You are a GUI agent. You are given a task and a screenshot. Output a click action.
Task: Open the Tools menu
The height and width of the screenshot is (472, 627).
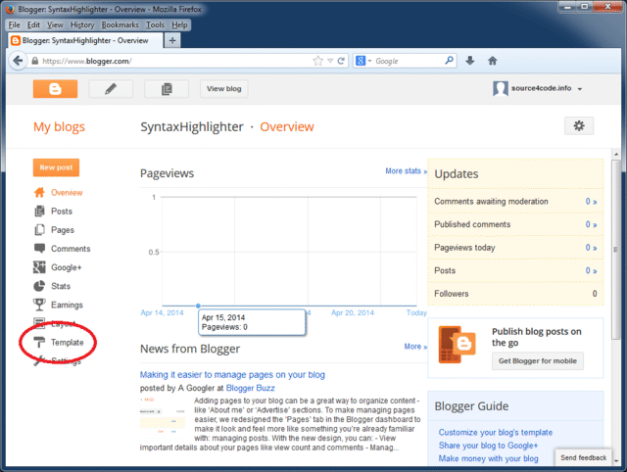(x=155, y=24)
